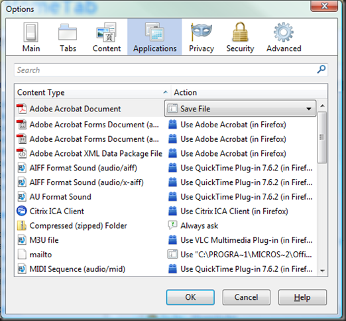This screenshot has width=346, height=321.
Task: Open the Save File action dropdown
Action: click(240, 109)
